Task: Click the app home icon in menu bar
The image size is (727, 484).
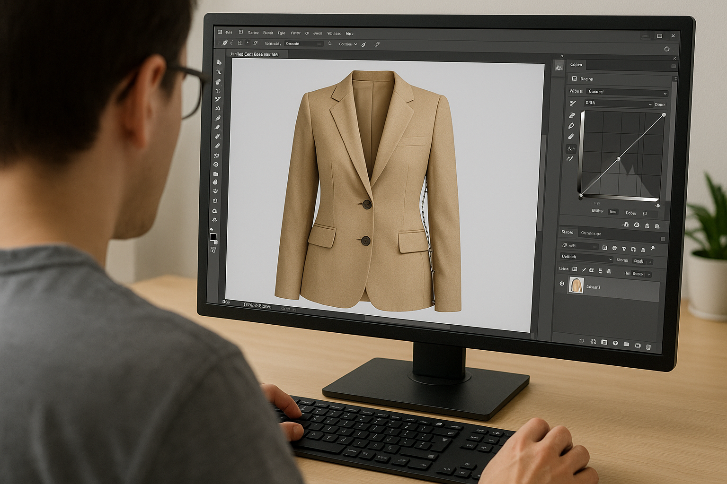Action: (220, 32)
